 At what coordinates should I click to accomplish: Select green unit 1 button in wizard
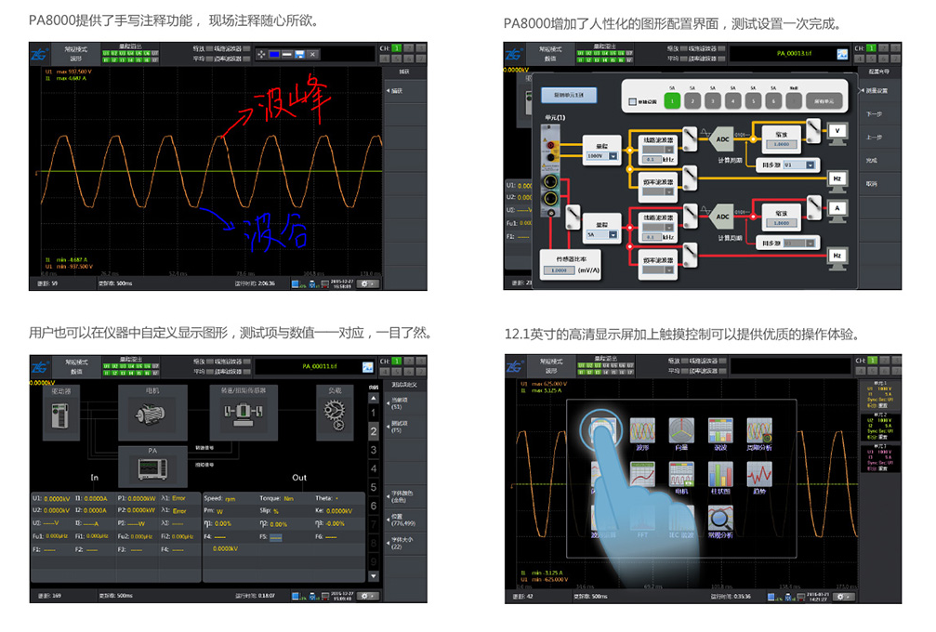click(x=672, y=101)
